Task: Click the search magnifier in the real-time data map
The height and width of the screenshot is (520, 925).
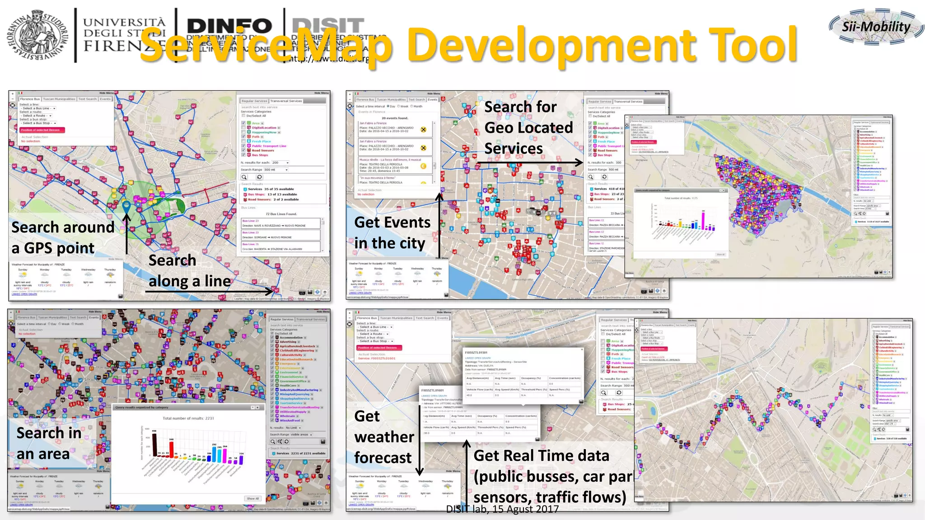Action: [603, 393]
